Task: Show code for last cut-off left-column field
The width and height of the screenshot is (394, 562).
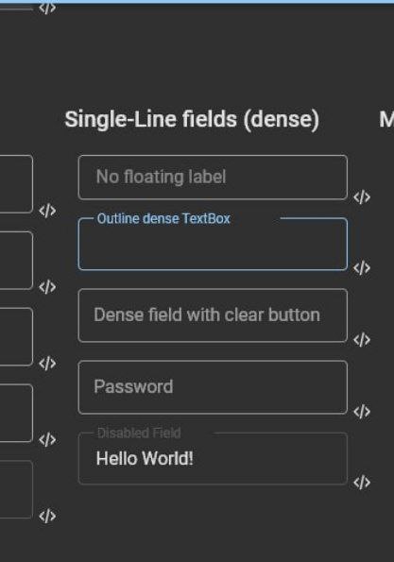Action: [47, 516]
